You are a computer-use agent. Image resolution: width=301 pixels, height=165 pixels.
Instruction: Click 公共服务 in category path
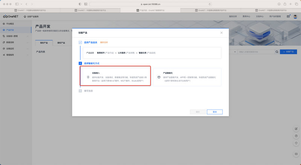[122, 53]
